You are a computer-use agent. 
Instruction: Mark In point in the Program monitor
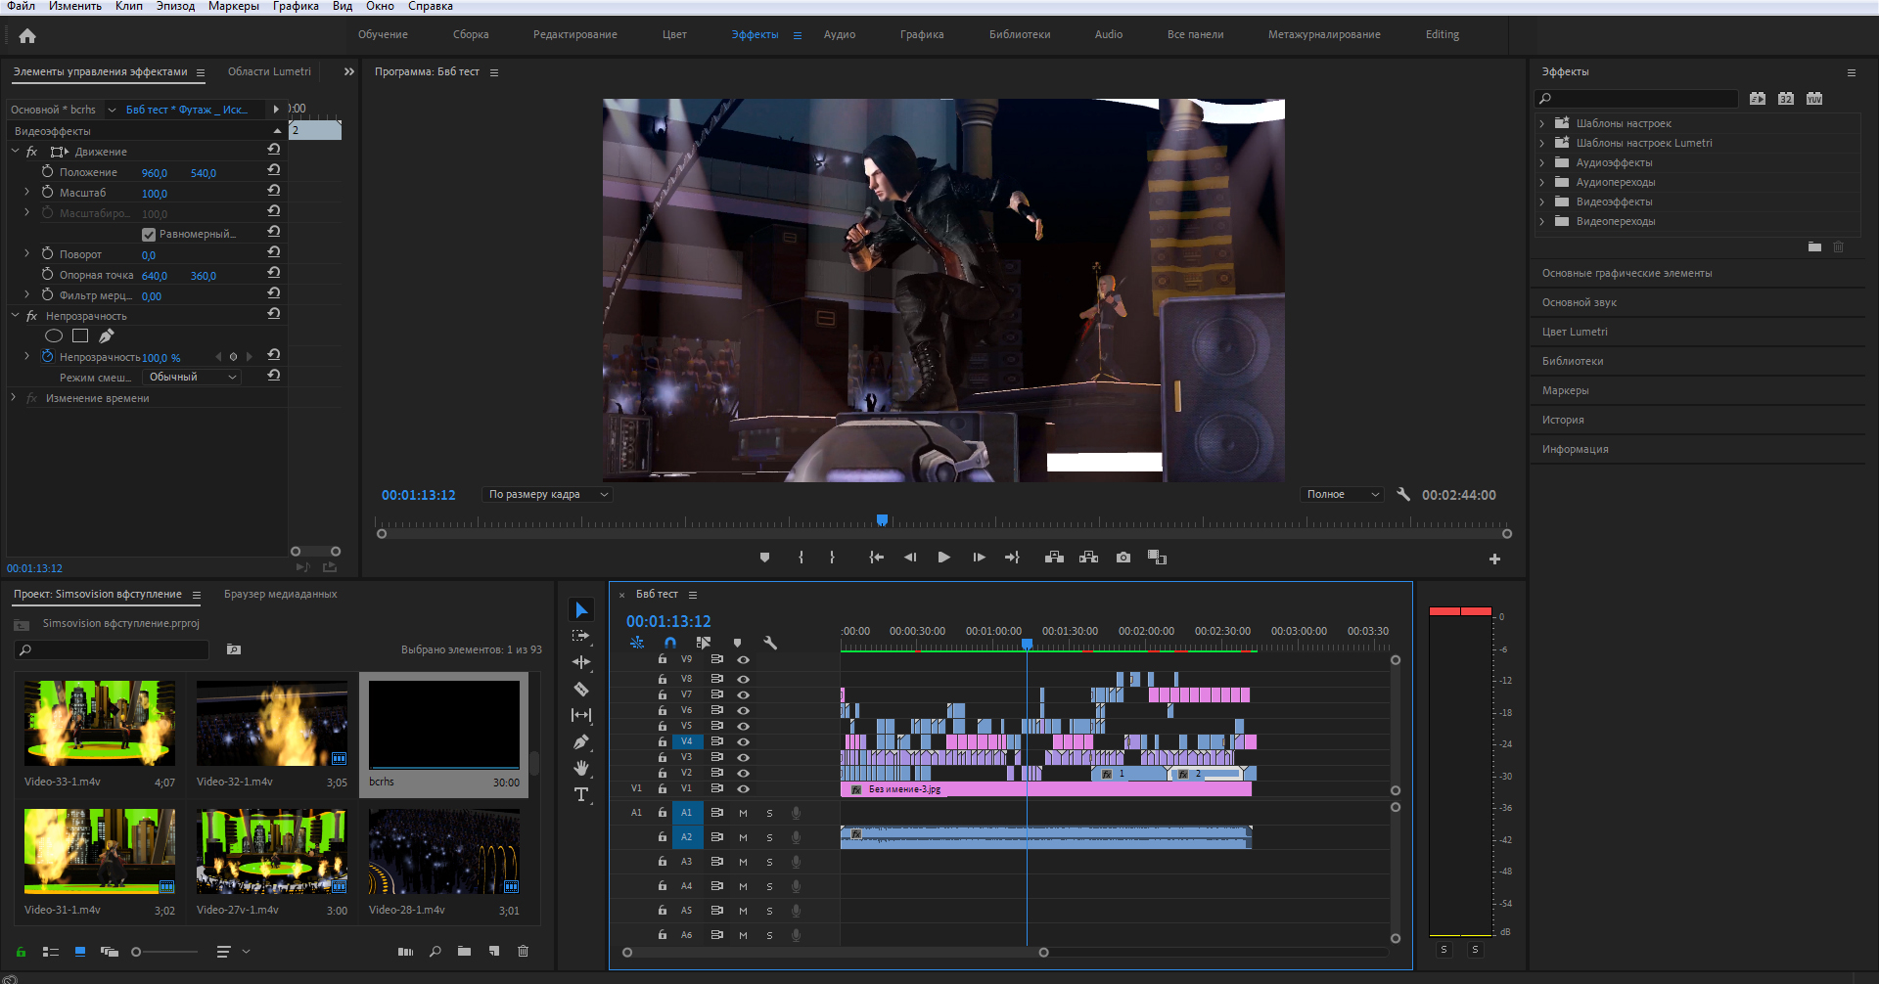pyautogui.click(x=801, y=558)
